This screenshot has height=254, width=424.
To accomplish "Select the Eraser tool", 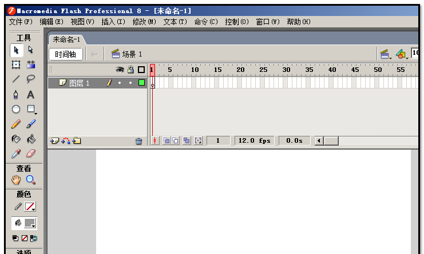I will (x=30, y=154).
